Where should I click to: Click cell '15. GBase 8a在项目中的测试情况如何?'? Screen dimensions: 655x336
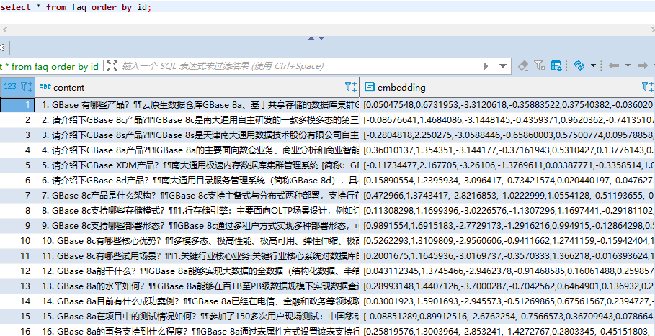point(197,316)
